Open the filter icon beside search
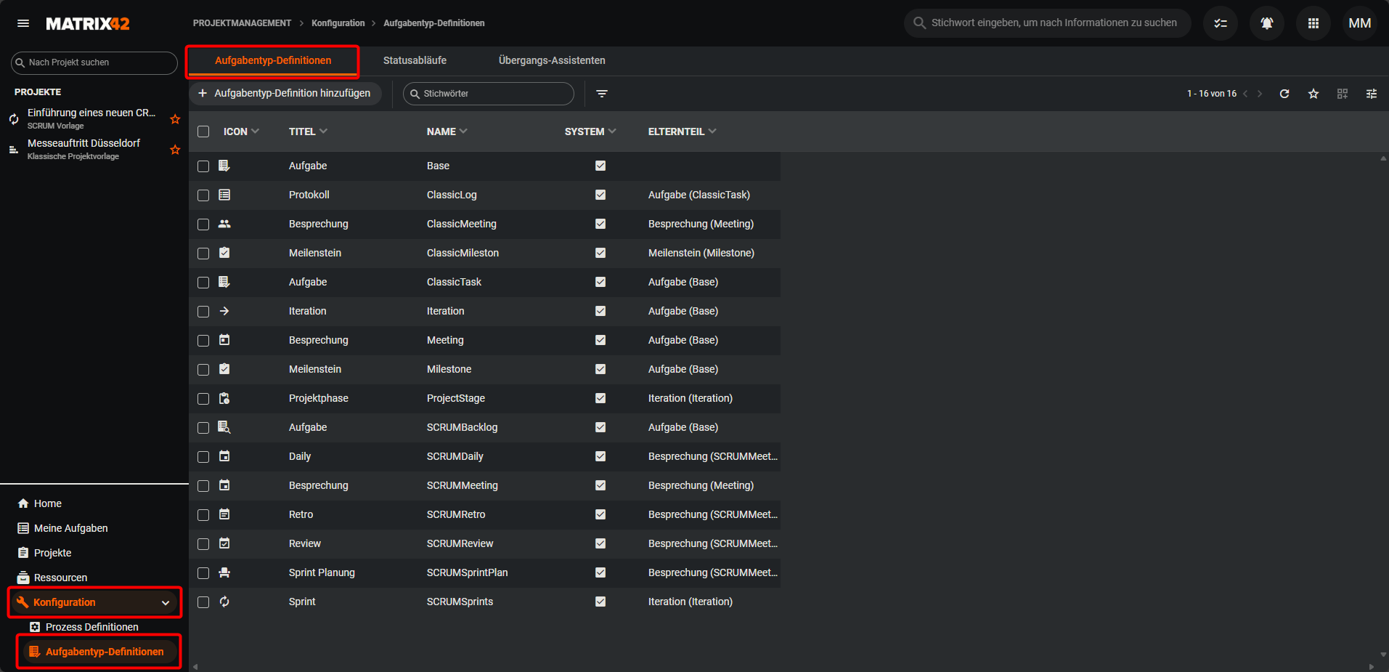 602,94
